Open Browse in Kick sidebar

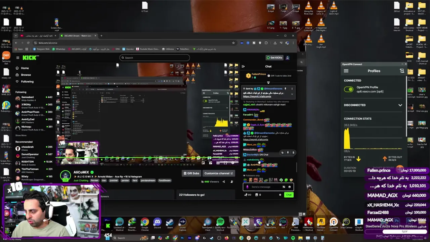coord(26,75)
